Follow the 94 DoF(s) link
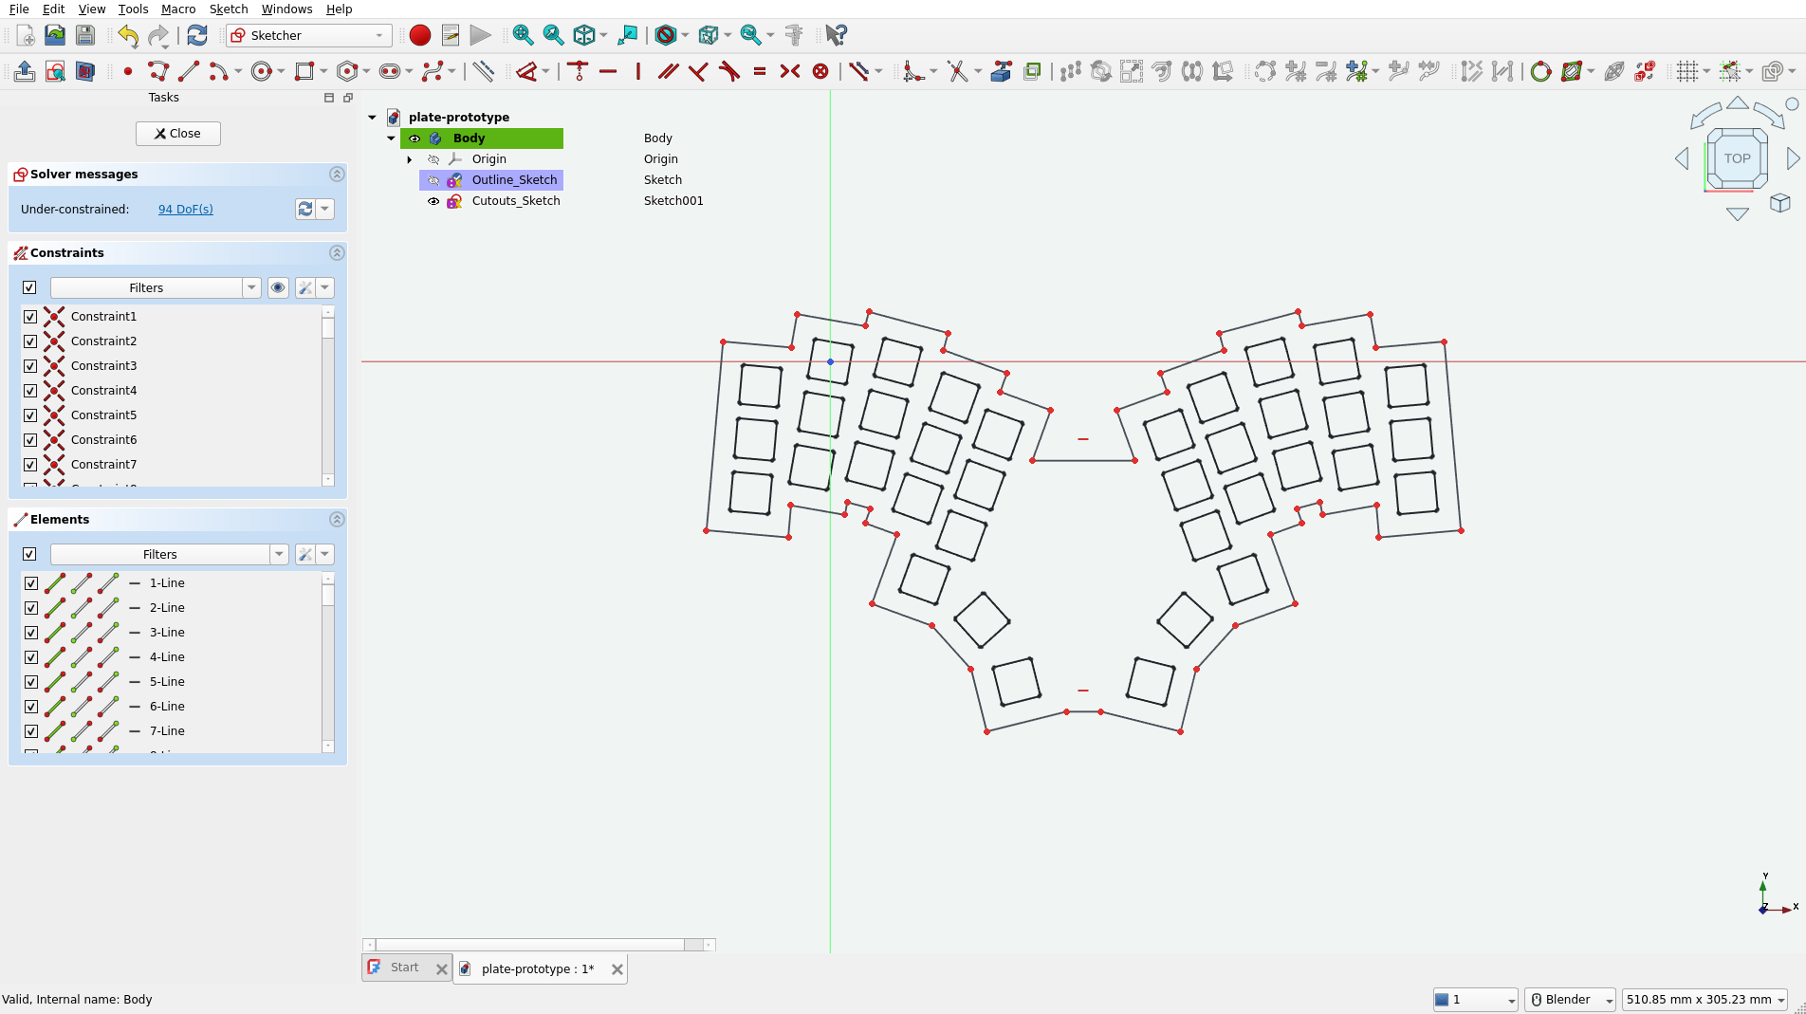1806x1014 pixels. (185, 209)
